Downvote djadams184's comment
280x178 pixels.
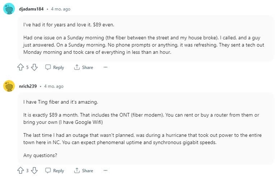coord(35,67)
